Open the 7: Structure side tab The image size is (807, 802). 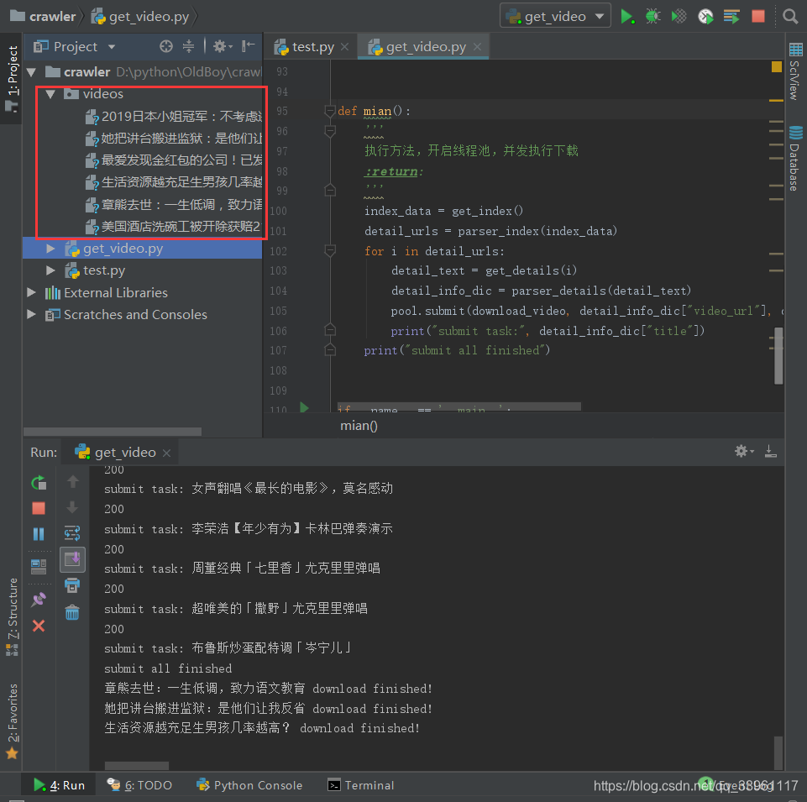tap(11, 616)
